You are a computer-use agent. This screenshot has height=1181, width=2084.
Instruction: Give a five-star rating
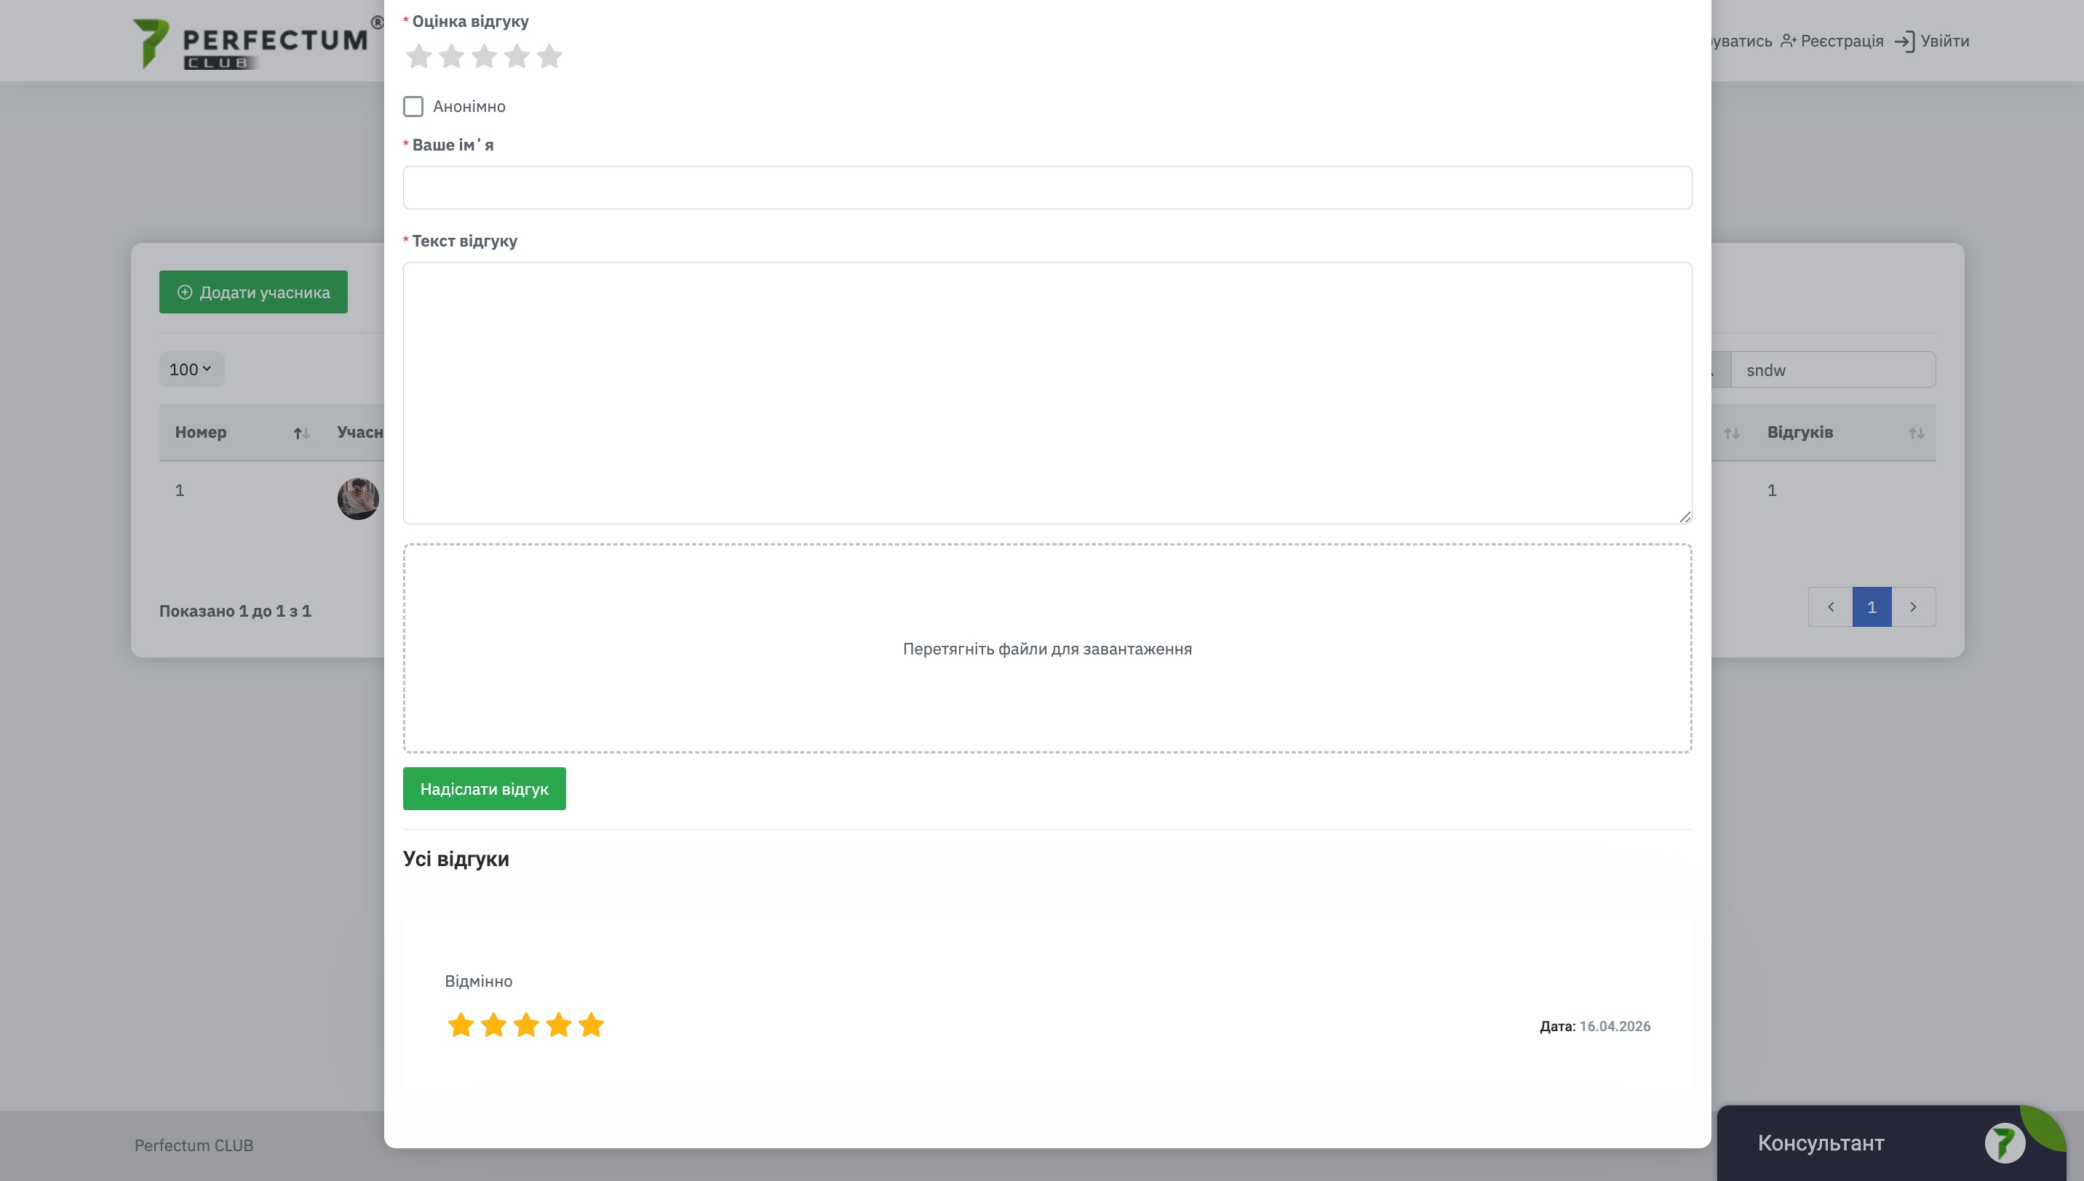[549, 57]
